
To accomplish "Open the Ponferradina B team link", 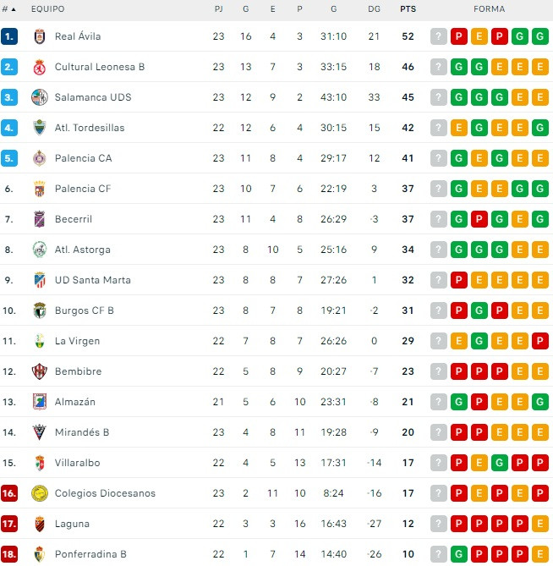I will [x=90, y=554].
